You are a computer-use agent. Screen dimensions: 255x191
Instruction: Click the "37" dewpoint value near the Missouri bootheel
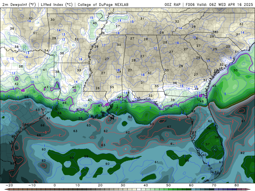[x=118, y=26]
